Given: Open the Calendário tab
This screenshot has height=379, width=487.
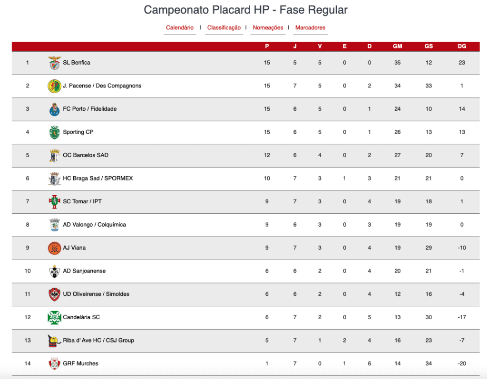Looking at the screenshot, I should tap(179, 28).
